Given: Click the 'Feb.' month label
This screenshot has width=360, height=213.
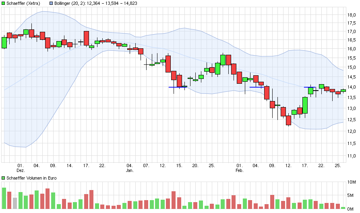Looking at the screenshot, I should [x=240, y=171].
